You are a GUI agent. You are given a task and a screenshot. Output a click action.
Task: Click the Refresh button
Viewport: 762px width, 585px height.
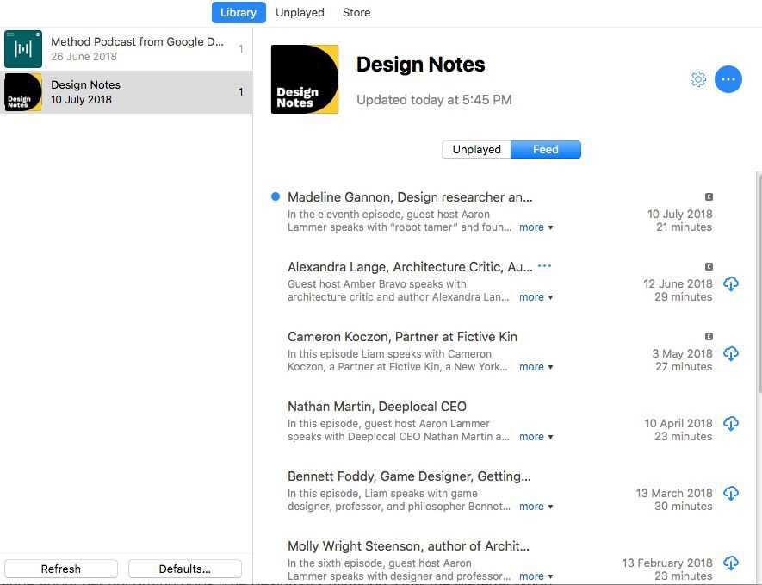coord(61,569)
